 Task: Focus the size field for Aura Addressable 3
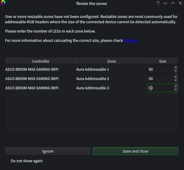[x=160, y=88]
